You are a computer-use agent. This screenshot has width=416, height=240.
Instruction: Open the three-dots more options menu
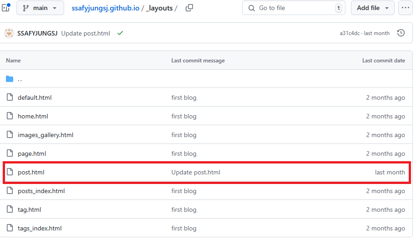point(406,8)
